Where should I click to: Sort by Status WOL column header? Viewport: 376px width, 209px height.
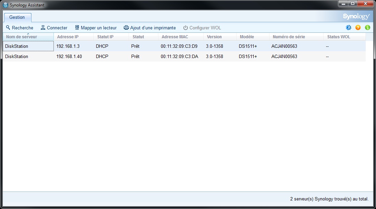pos(344,37)
